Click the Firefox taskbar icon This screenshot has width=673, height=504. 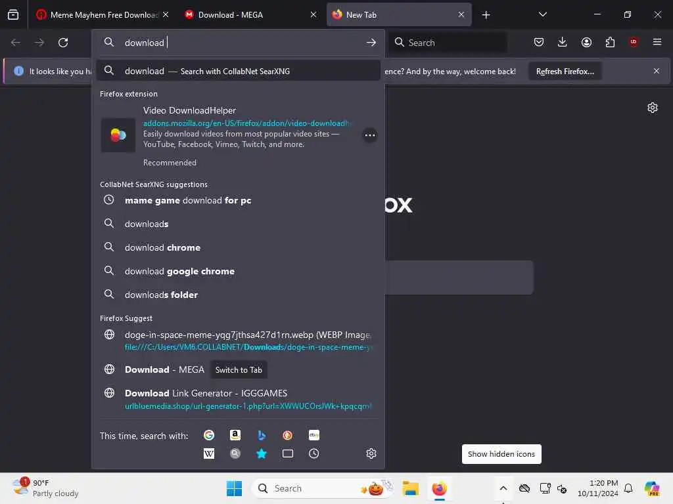[439, 488]
